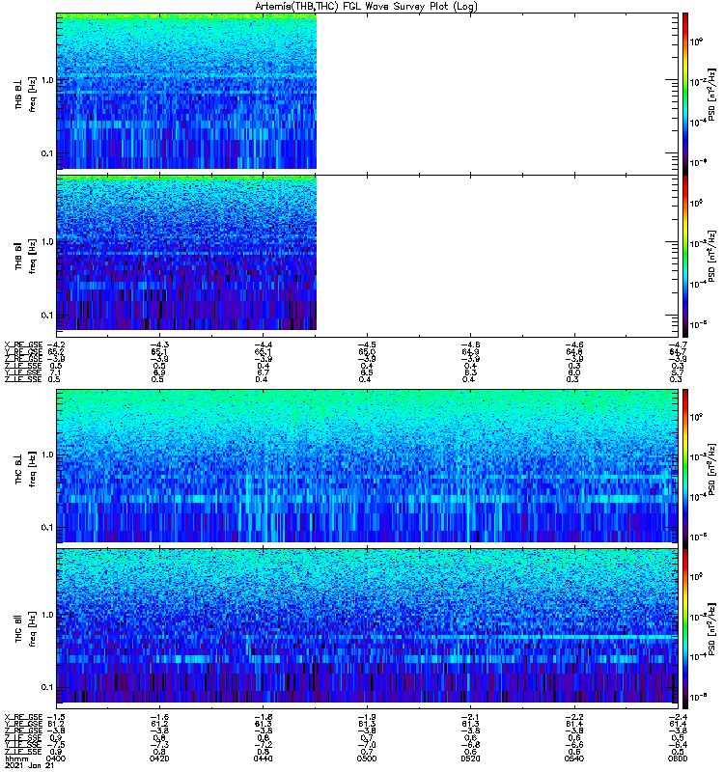Viewport: 724px width, 772px height.
Task: Click the 'THB B∥ freq [Hz]' axis label
Action: tap(26, 256)
